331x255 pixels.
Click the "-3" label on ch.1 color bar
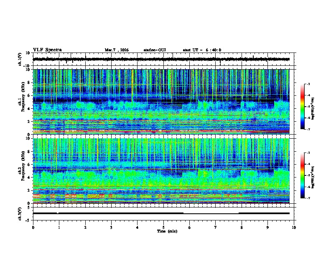click(308, 84)
